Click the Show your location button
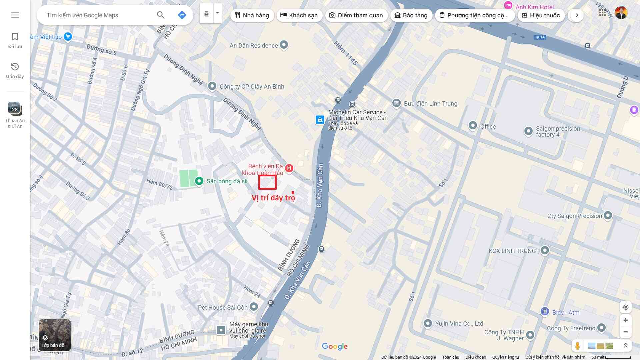 [x=626, y=307]
